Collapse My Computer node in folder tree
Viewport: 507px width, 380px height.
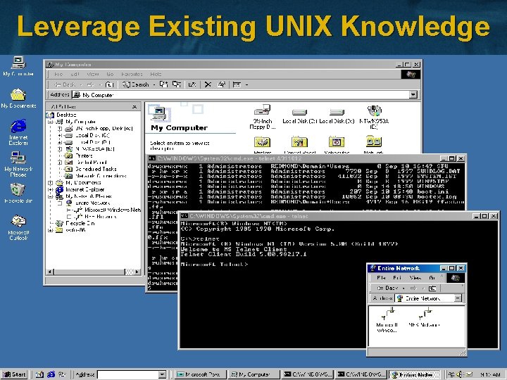pyautogui.click(x=51, y=122)
